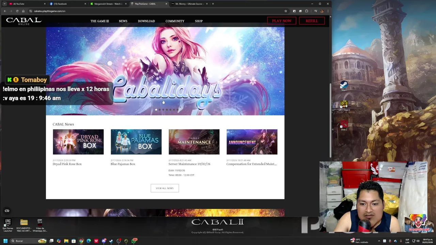Open Microsoft Store from the taskbar
This screenshot has height=245, width=436.
tap(74, 241)
